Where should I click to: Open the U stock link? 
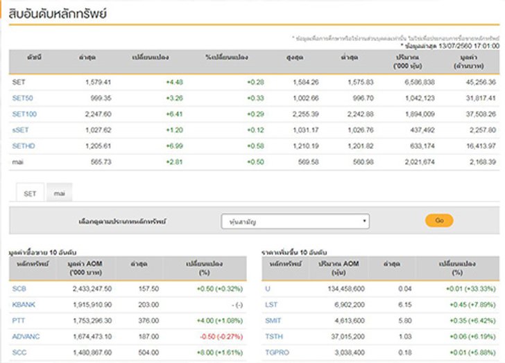268,289
